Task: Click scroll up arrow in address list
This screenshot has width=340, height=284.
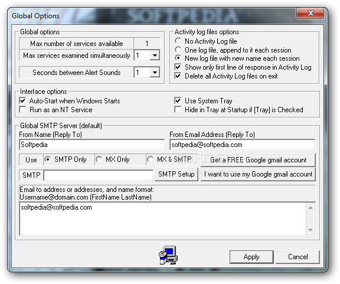Action: 310,208
